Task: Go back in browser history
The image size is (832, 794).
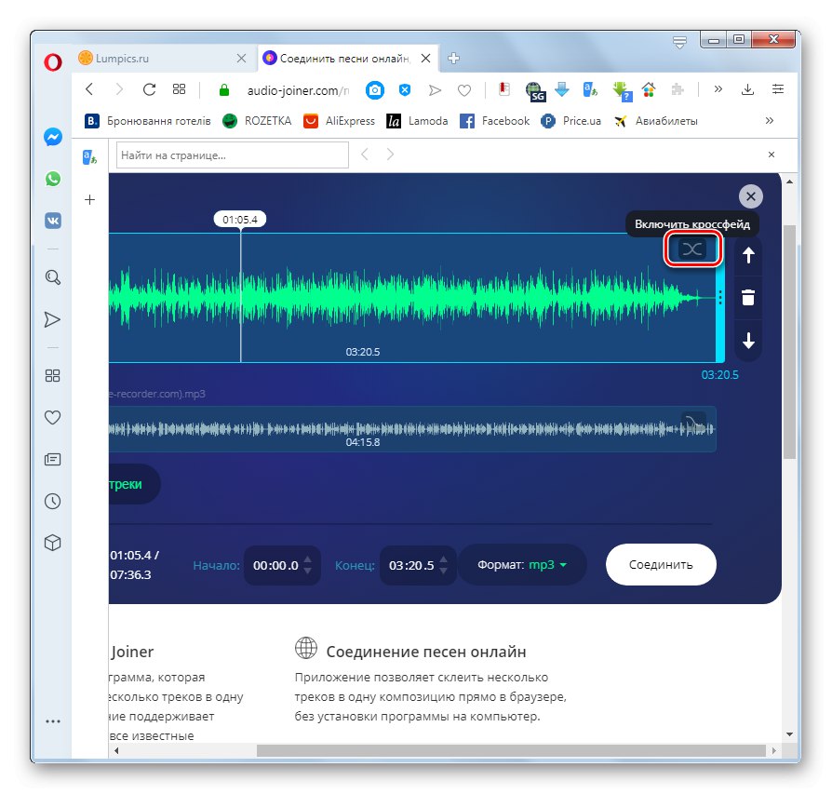Action: 89,89
